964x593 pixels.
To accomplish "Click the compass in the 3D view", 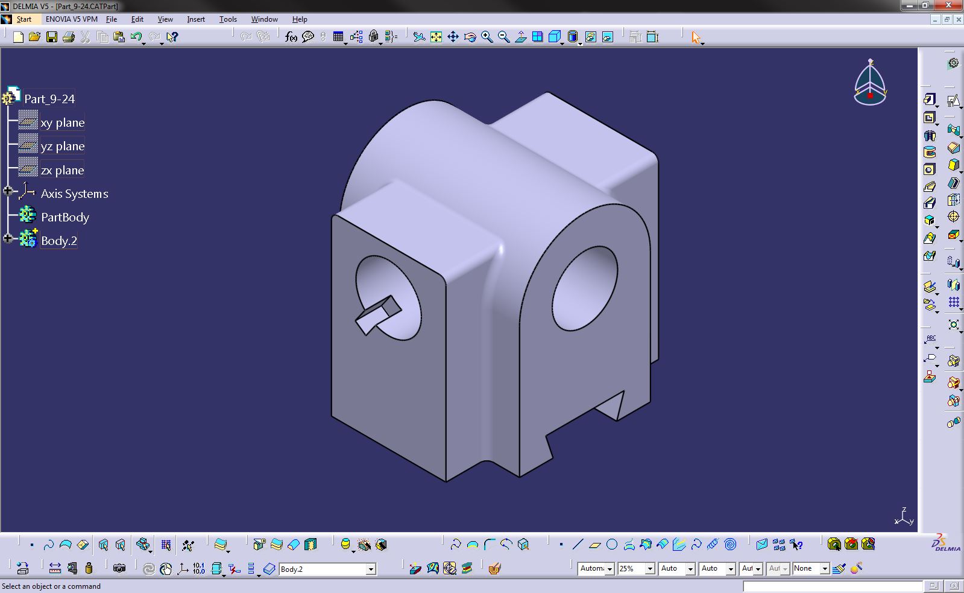I will click(870, 83).
